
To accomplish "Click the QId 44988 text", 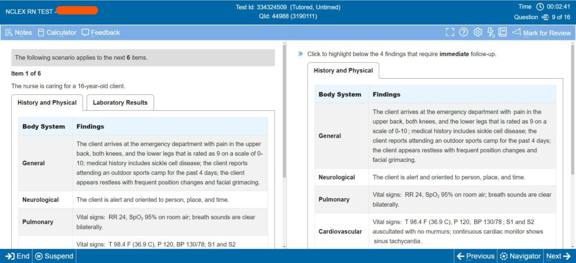I will [287, 16].
